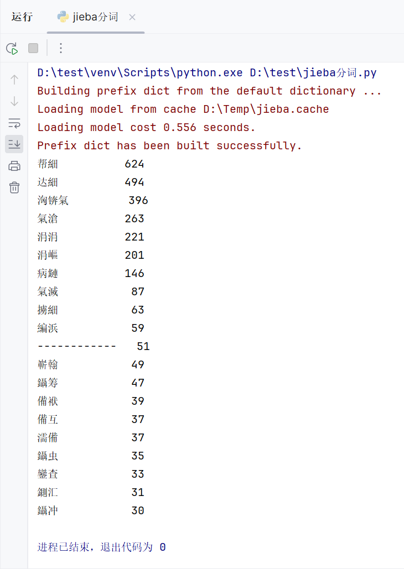Click the dashed separator line in output
This screenshot has width=404, height=569.
(x=77, y=346)
